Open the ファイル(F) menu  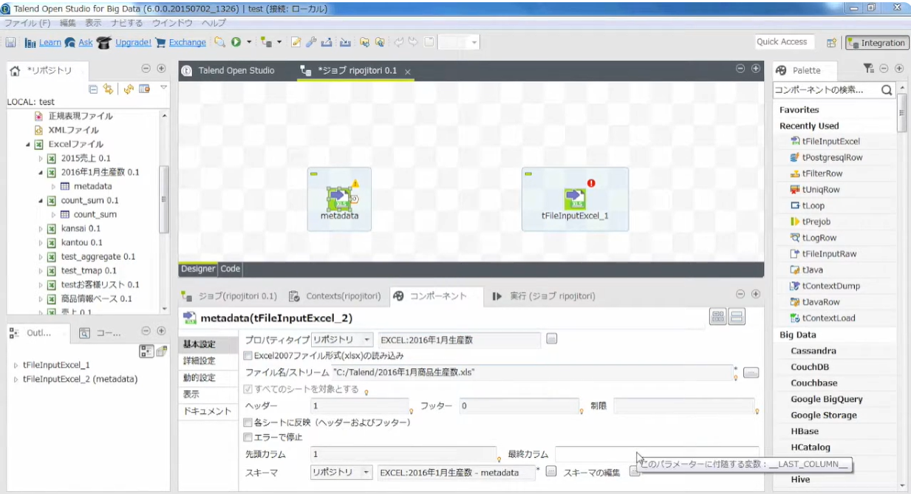pos(27,23)
